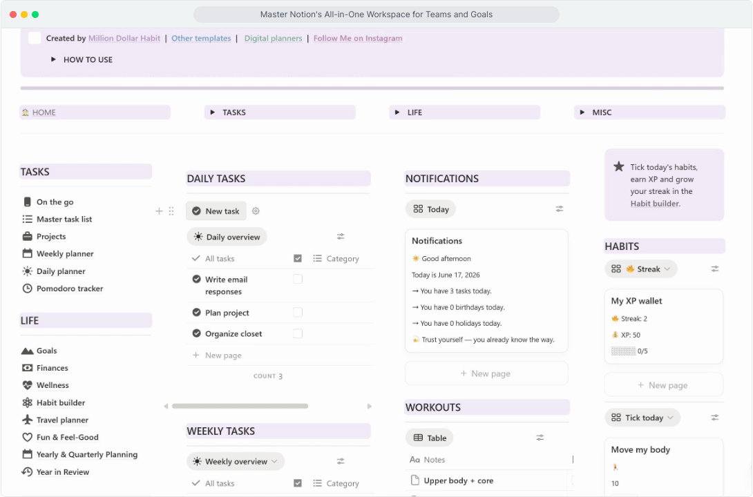Click the Weekly planner calendar icon
Viewport: 753px width, 497px height.
[28, 254]
